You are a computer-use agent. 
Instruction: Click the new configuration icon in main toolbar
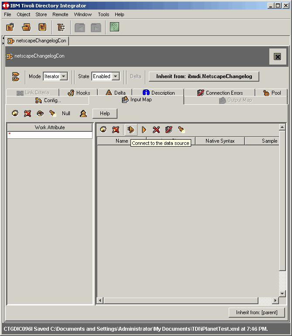coord(10,27)
